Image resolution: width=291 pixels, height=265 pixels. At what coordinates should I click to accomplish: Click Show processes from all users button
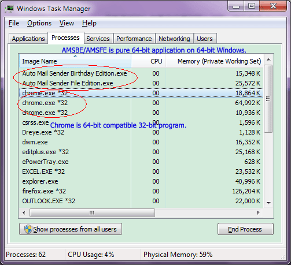coord(71,229)
